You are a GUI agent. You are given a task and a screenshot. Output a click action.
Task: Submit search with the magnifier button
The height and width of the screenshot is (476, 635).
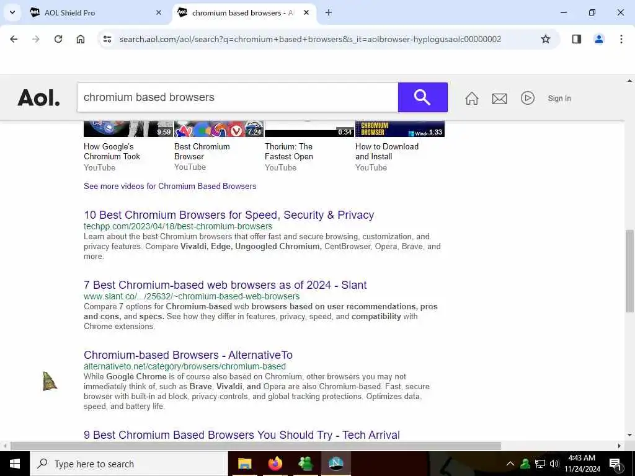[422, 97]
